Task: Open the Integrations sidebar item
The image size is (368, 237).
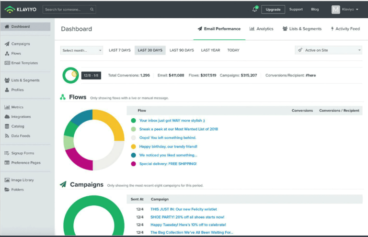Action: pos(21,116)
